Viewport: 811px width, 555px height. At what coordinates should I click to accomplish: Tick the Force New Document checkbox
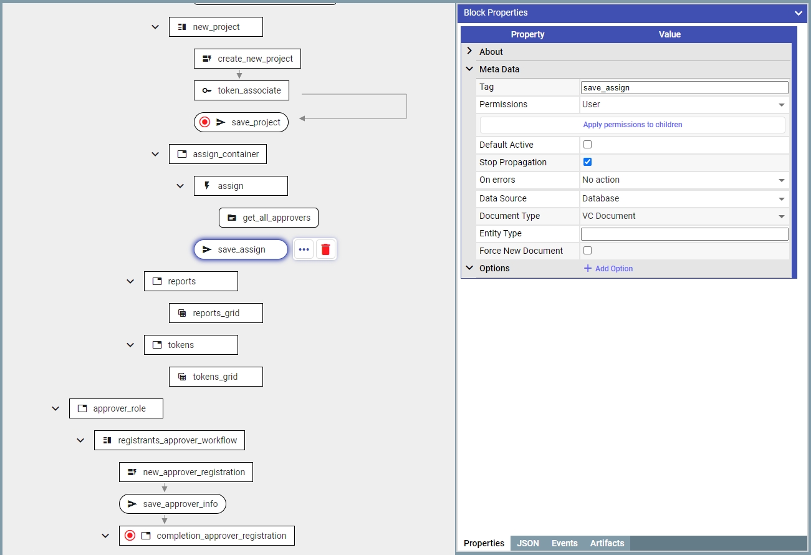[x=587, y=251]
